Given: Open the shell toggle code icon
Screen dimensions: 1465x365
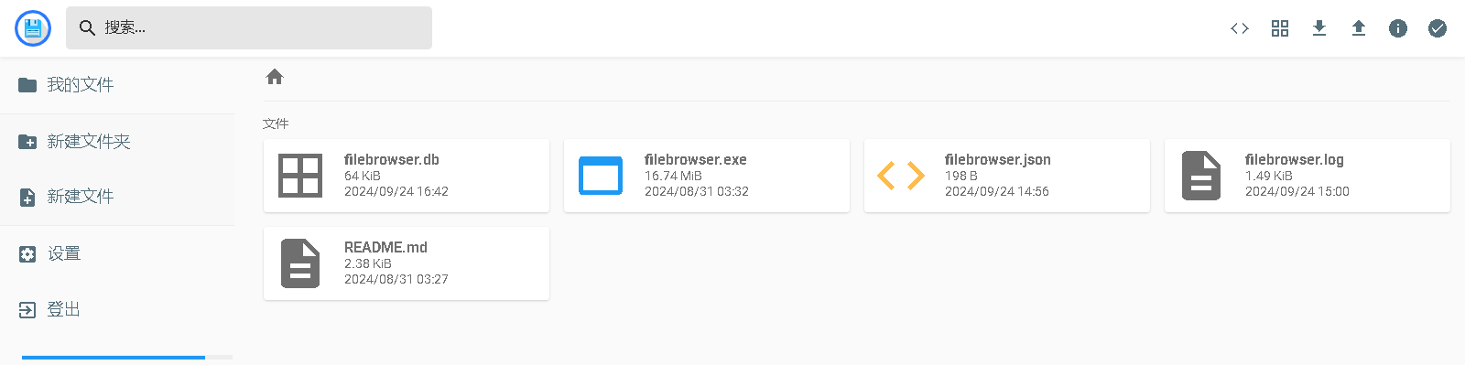Looking at the screenshot, I should click(1240, 28).
